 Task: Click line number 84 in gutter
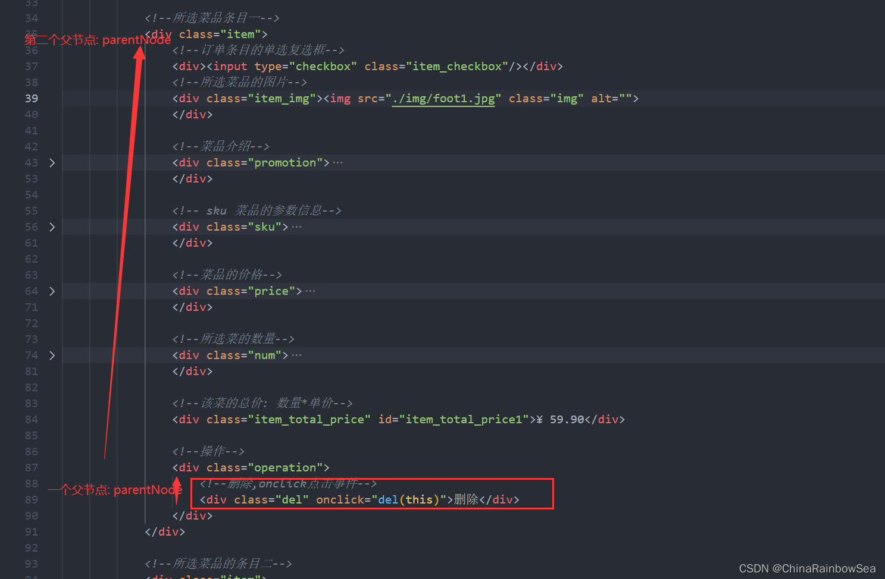click(32, 420)
